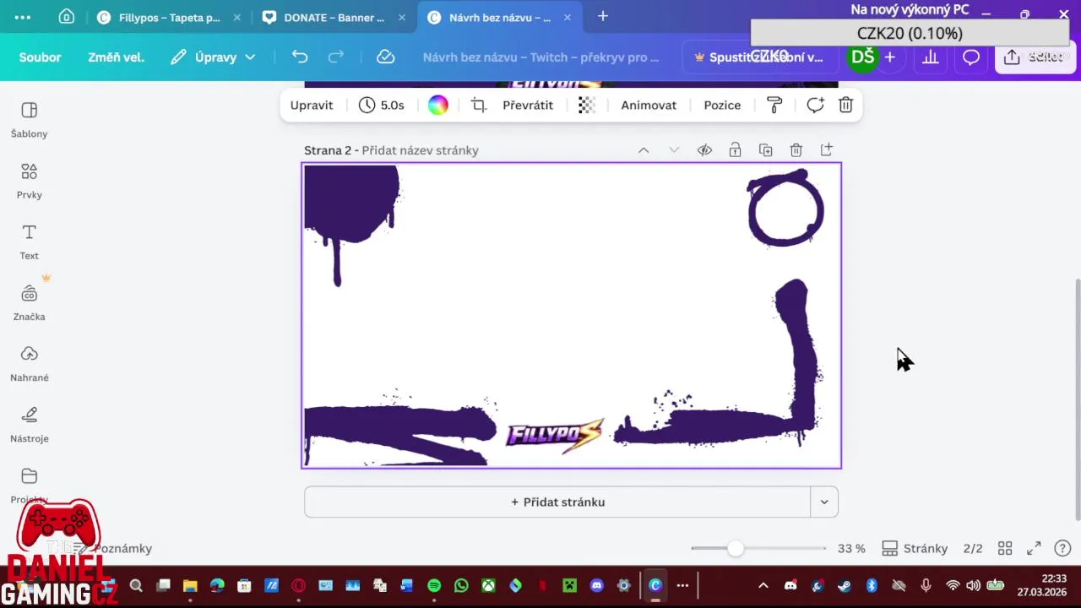The image size is (1081, 608).
Task: Toggle the Stránky pages view
Action: click(915, 548)
